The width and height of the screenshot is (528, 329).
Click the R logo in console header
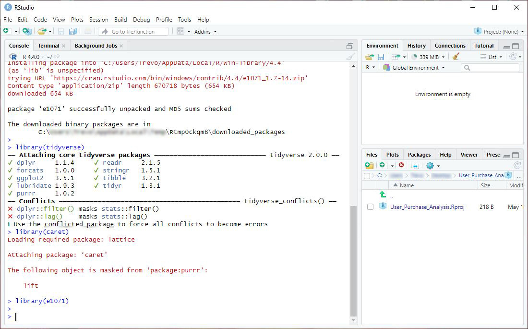pyautogui.click(x=13, y=57)
